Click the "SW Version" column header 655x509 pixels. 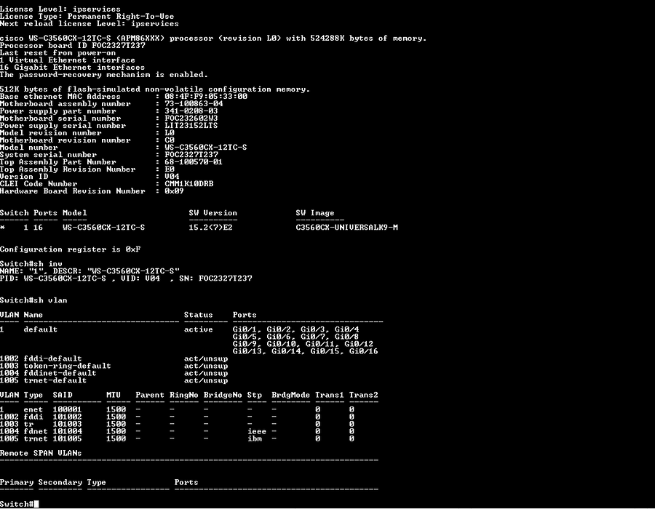click(213, 213)
